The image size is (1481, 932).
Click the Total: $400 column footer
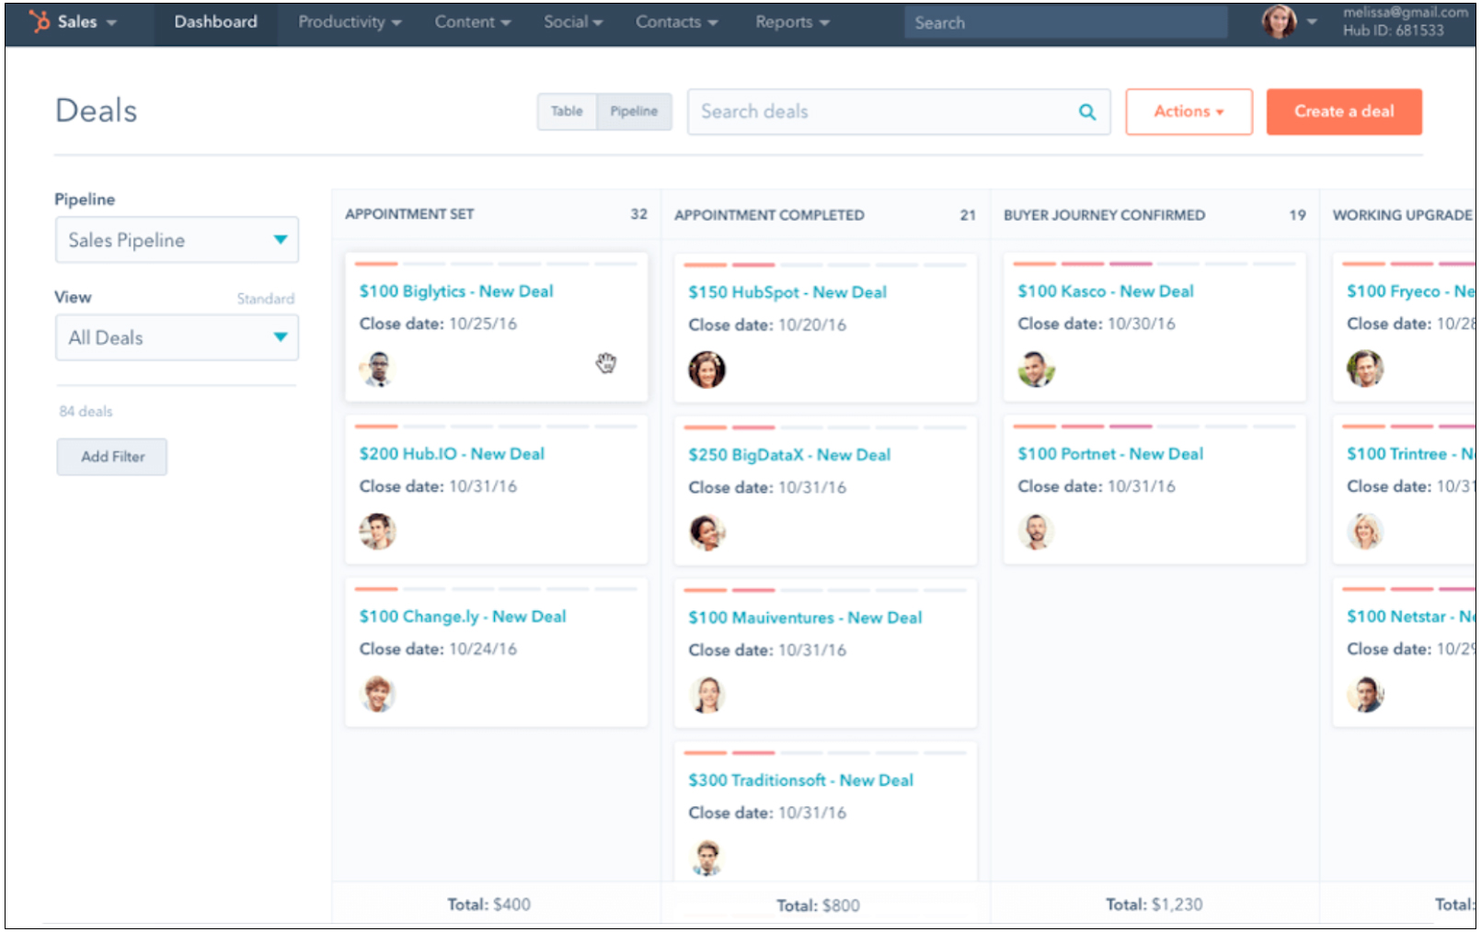489,904
